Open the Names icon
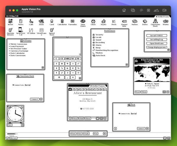The height and width of the screenshot is (146, 177). pyautogui.click(x=134, y=22)
